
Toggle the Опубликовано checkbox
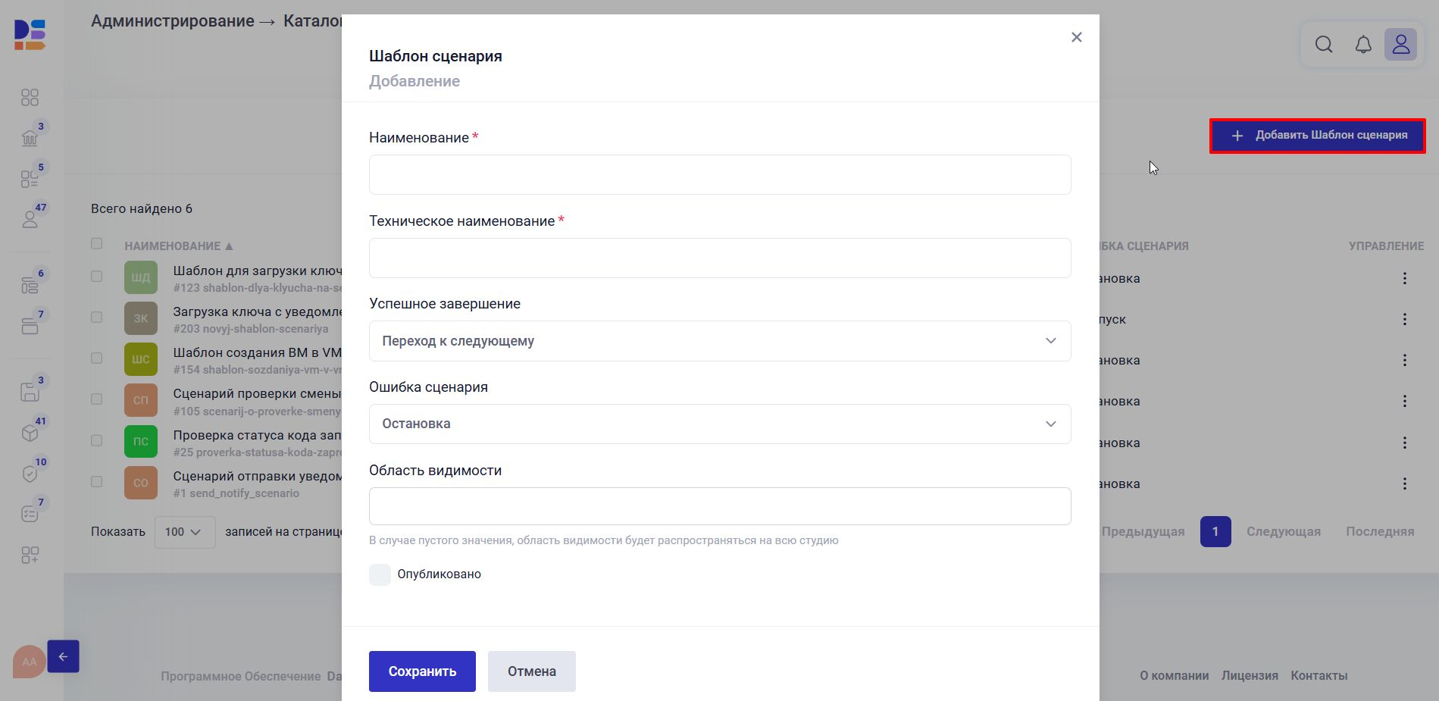tap(380, 574)
